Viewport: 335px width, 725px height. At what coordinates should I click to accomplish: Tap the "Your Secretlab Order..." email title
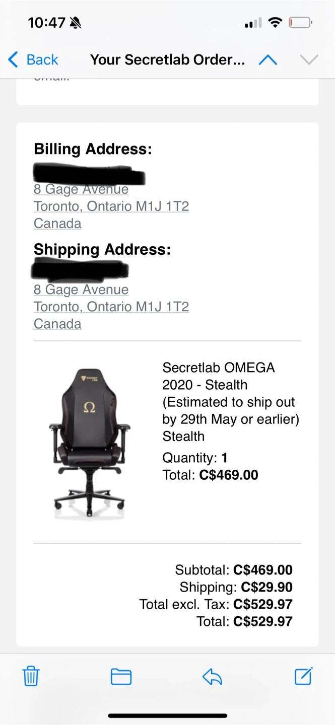[x=168, y=60]
